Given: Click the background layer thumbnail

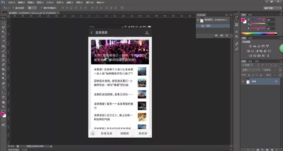Looking at the screenshot, I should click(248, 82).
